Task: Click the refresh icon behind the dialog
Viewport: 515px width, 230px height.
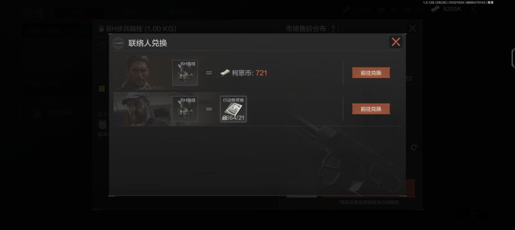Action: (413, 148)
